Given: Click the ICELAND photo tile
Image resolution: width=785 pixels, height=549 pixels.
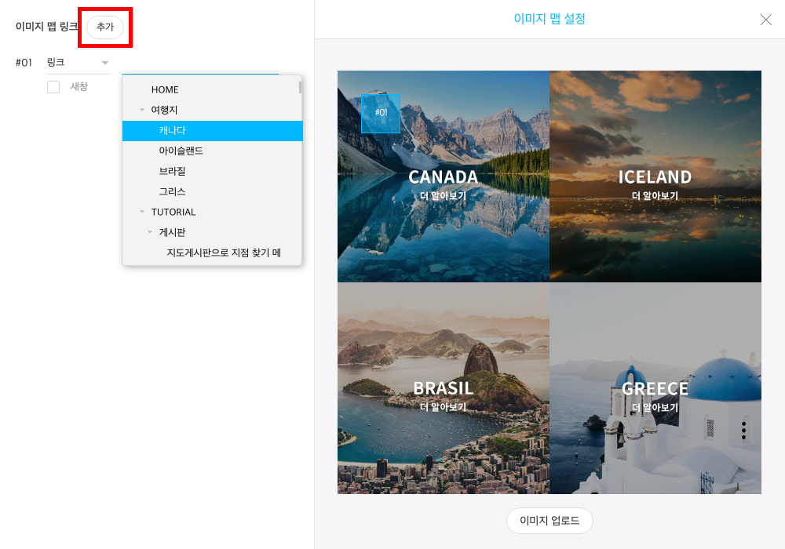Looking at the screenshot, I should (655, 176).
